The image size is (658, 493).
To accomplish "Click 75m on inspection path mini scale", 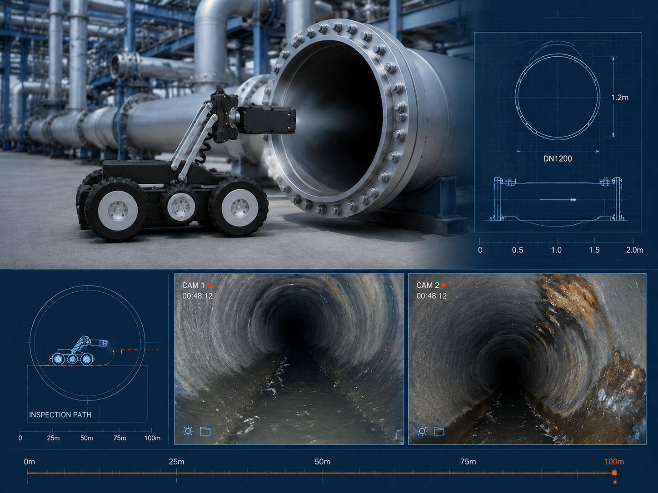I will 120,438.
